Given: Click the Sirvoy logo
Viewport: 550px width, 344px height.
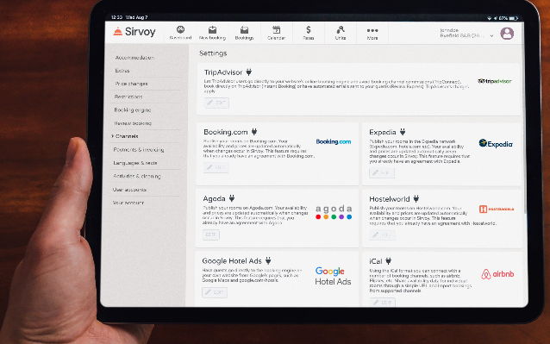Looking at the screenshot, I should [134, 32].
